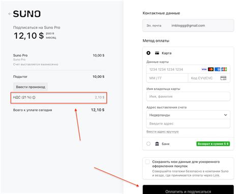241x194 pixels.
Task: Focus the ММ / ГГ expiry field
Action: pyautogui.click(x=167, y=78)
